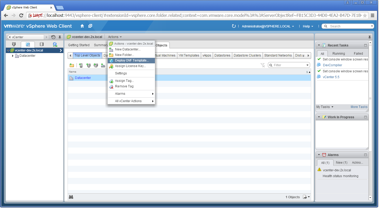The height and width of the screenshot is (208, 379).
Task: Switch to Hosts and Clusters inventory tab icon
Action: 14,44
